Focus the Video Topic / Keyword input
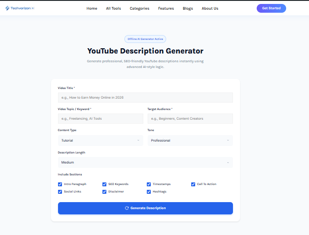The height and width of the screenshot is (235, 309). 101,119
